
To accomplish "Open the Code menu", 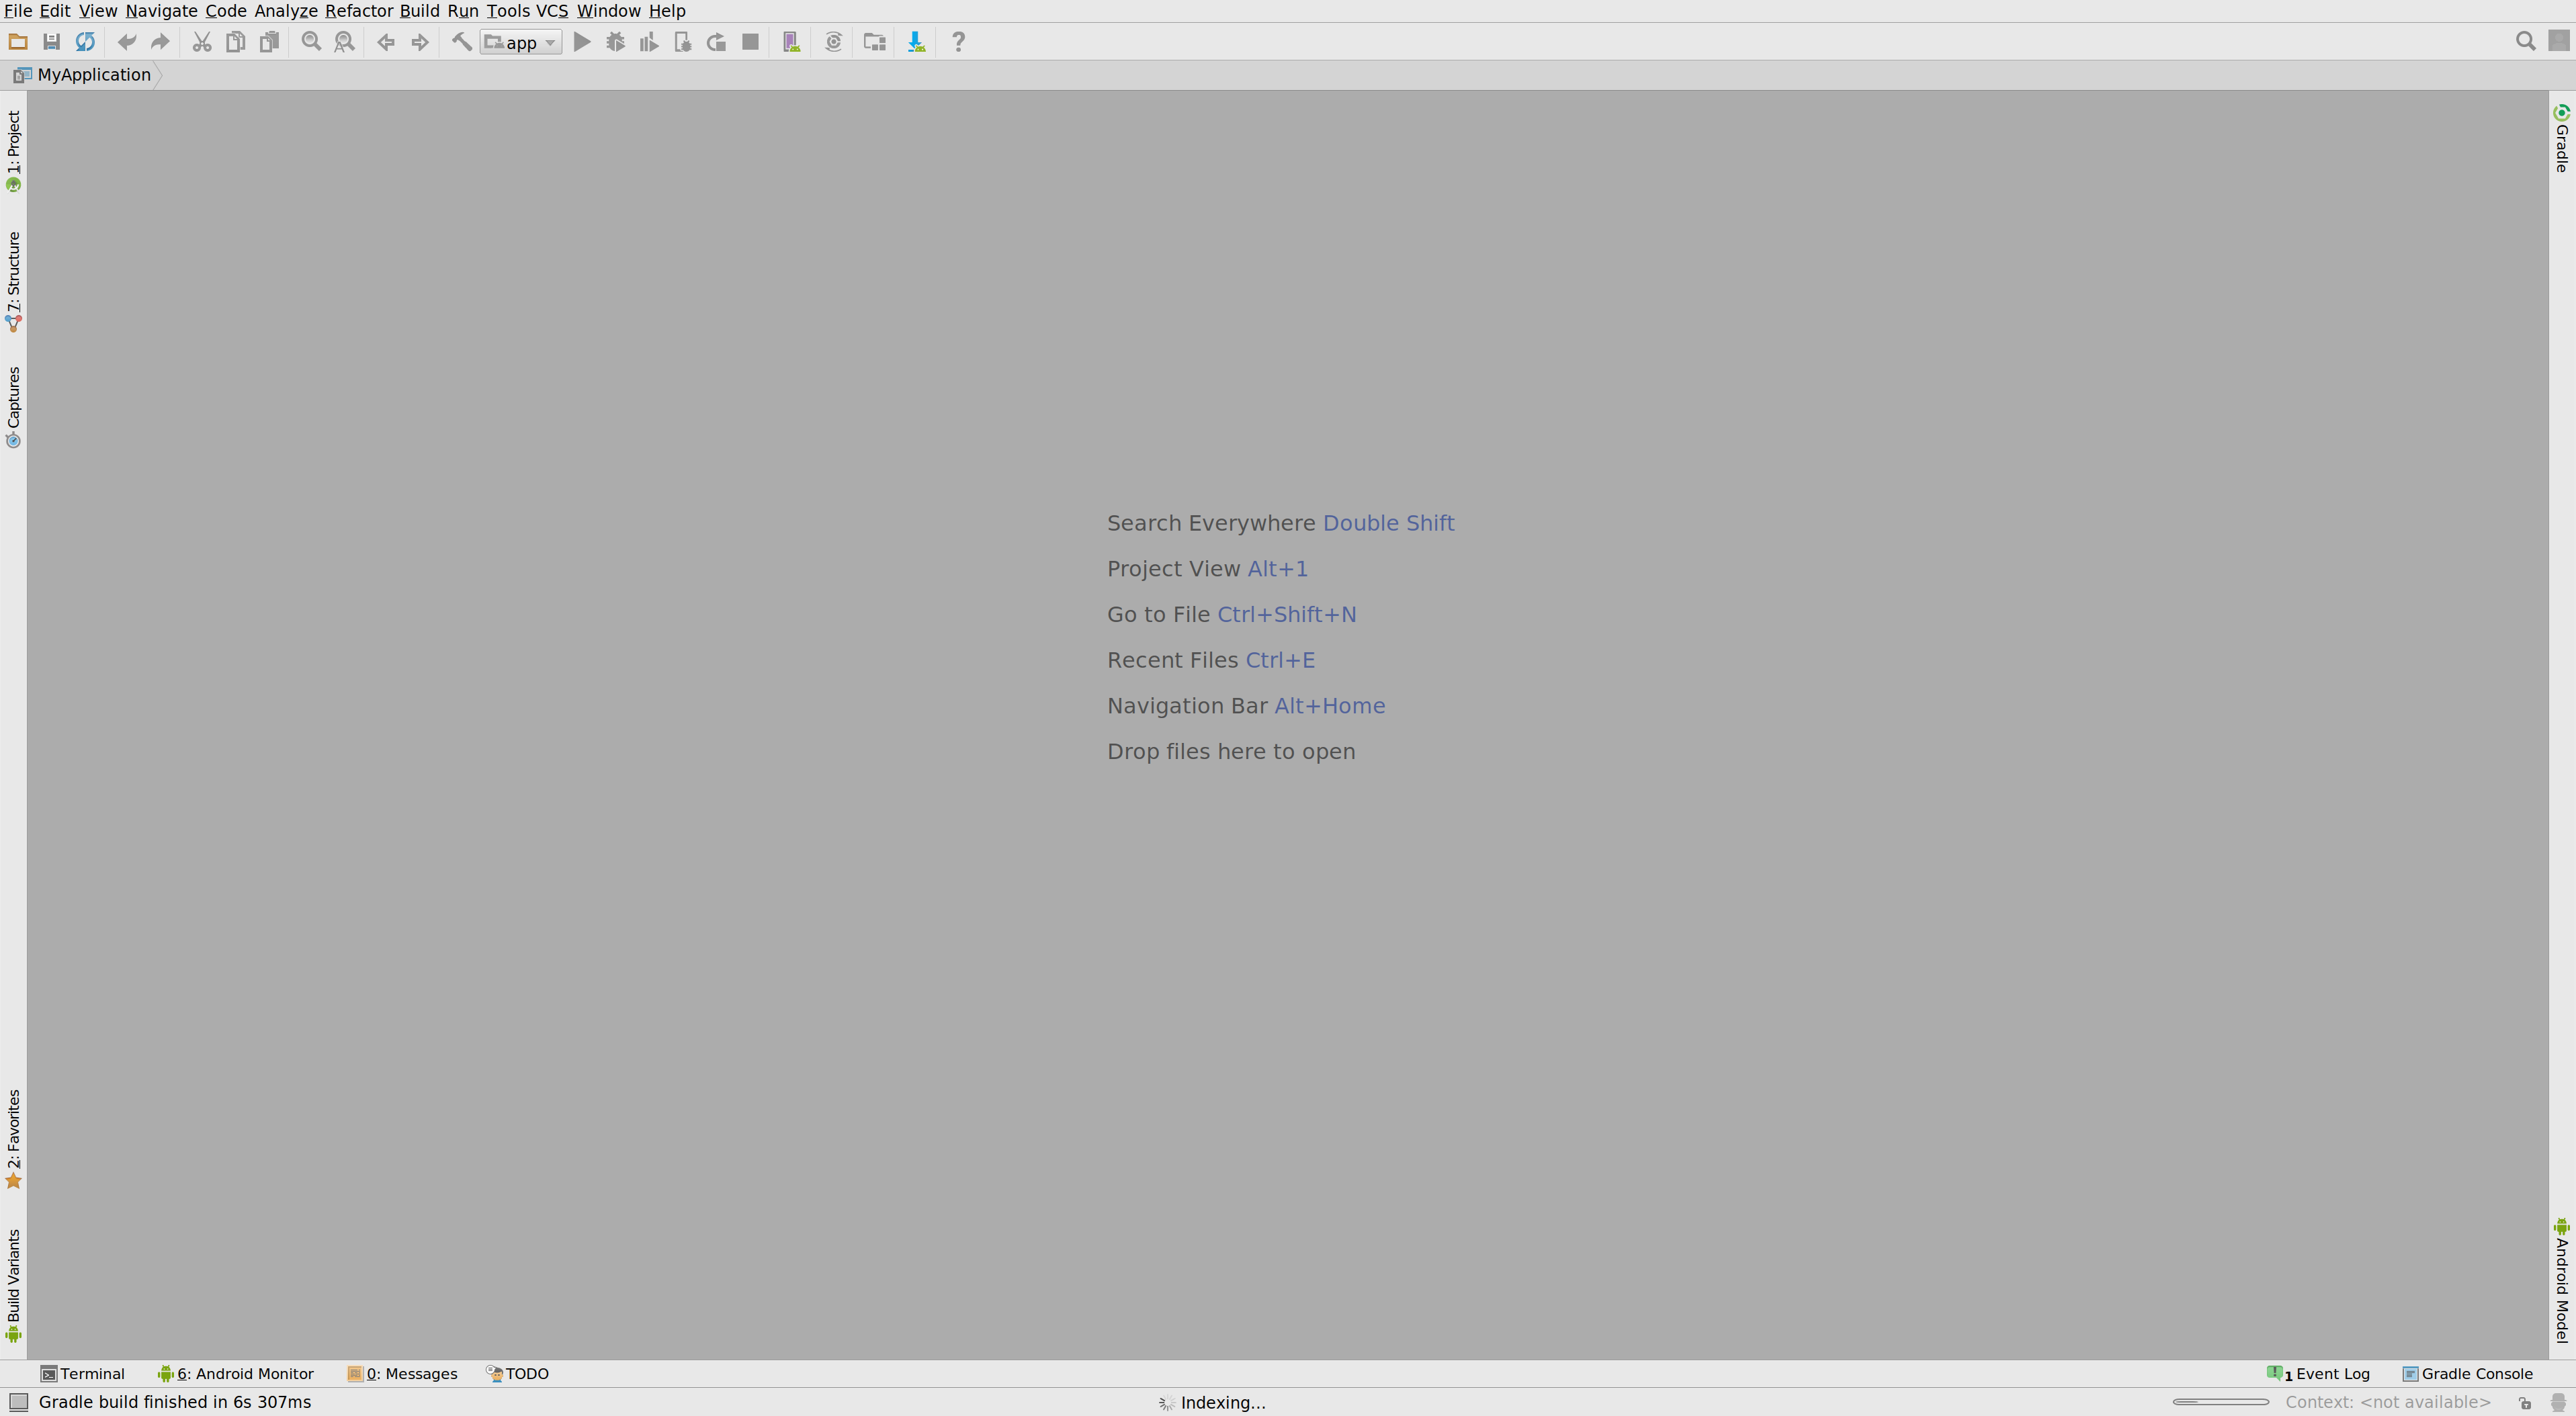I will [226, 11].
